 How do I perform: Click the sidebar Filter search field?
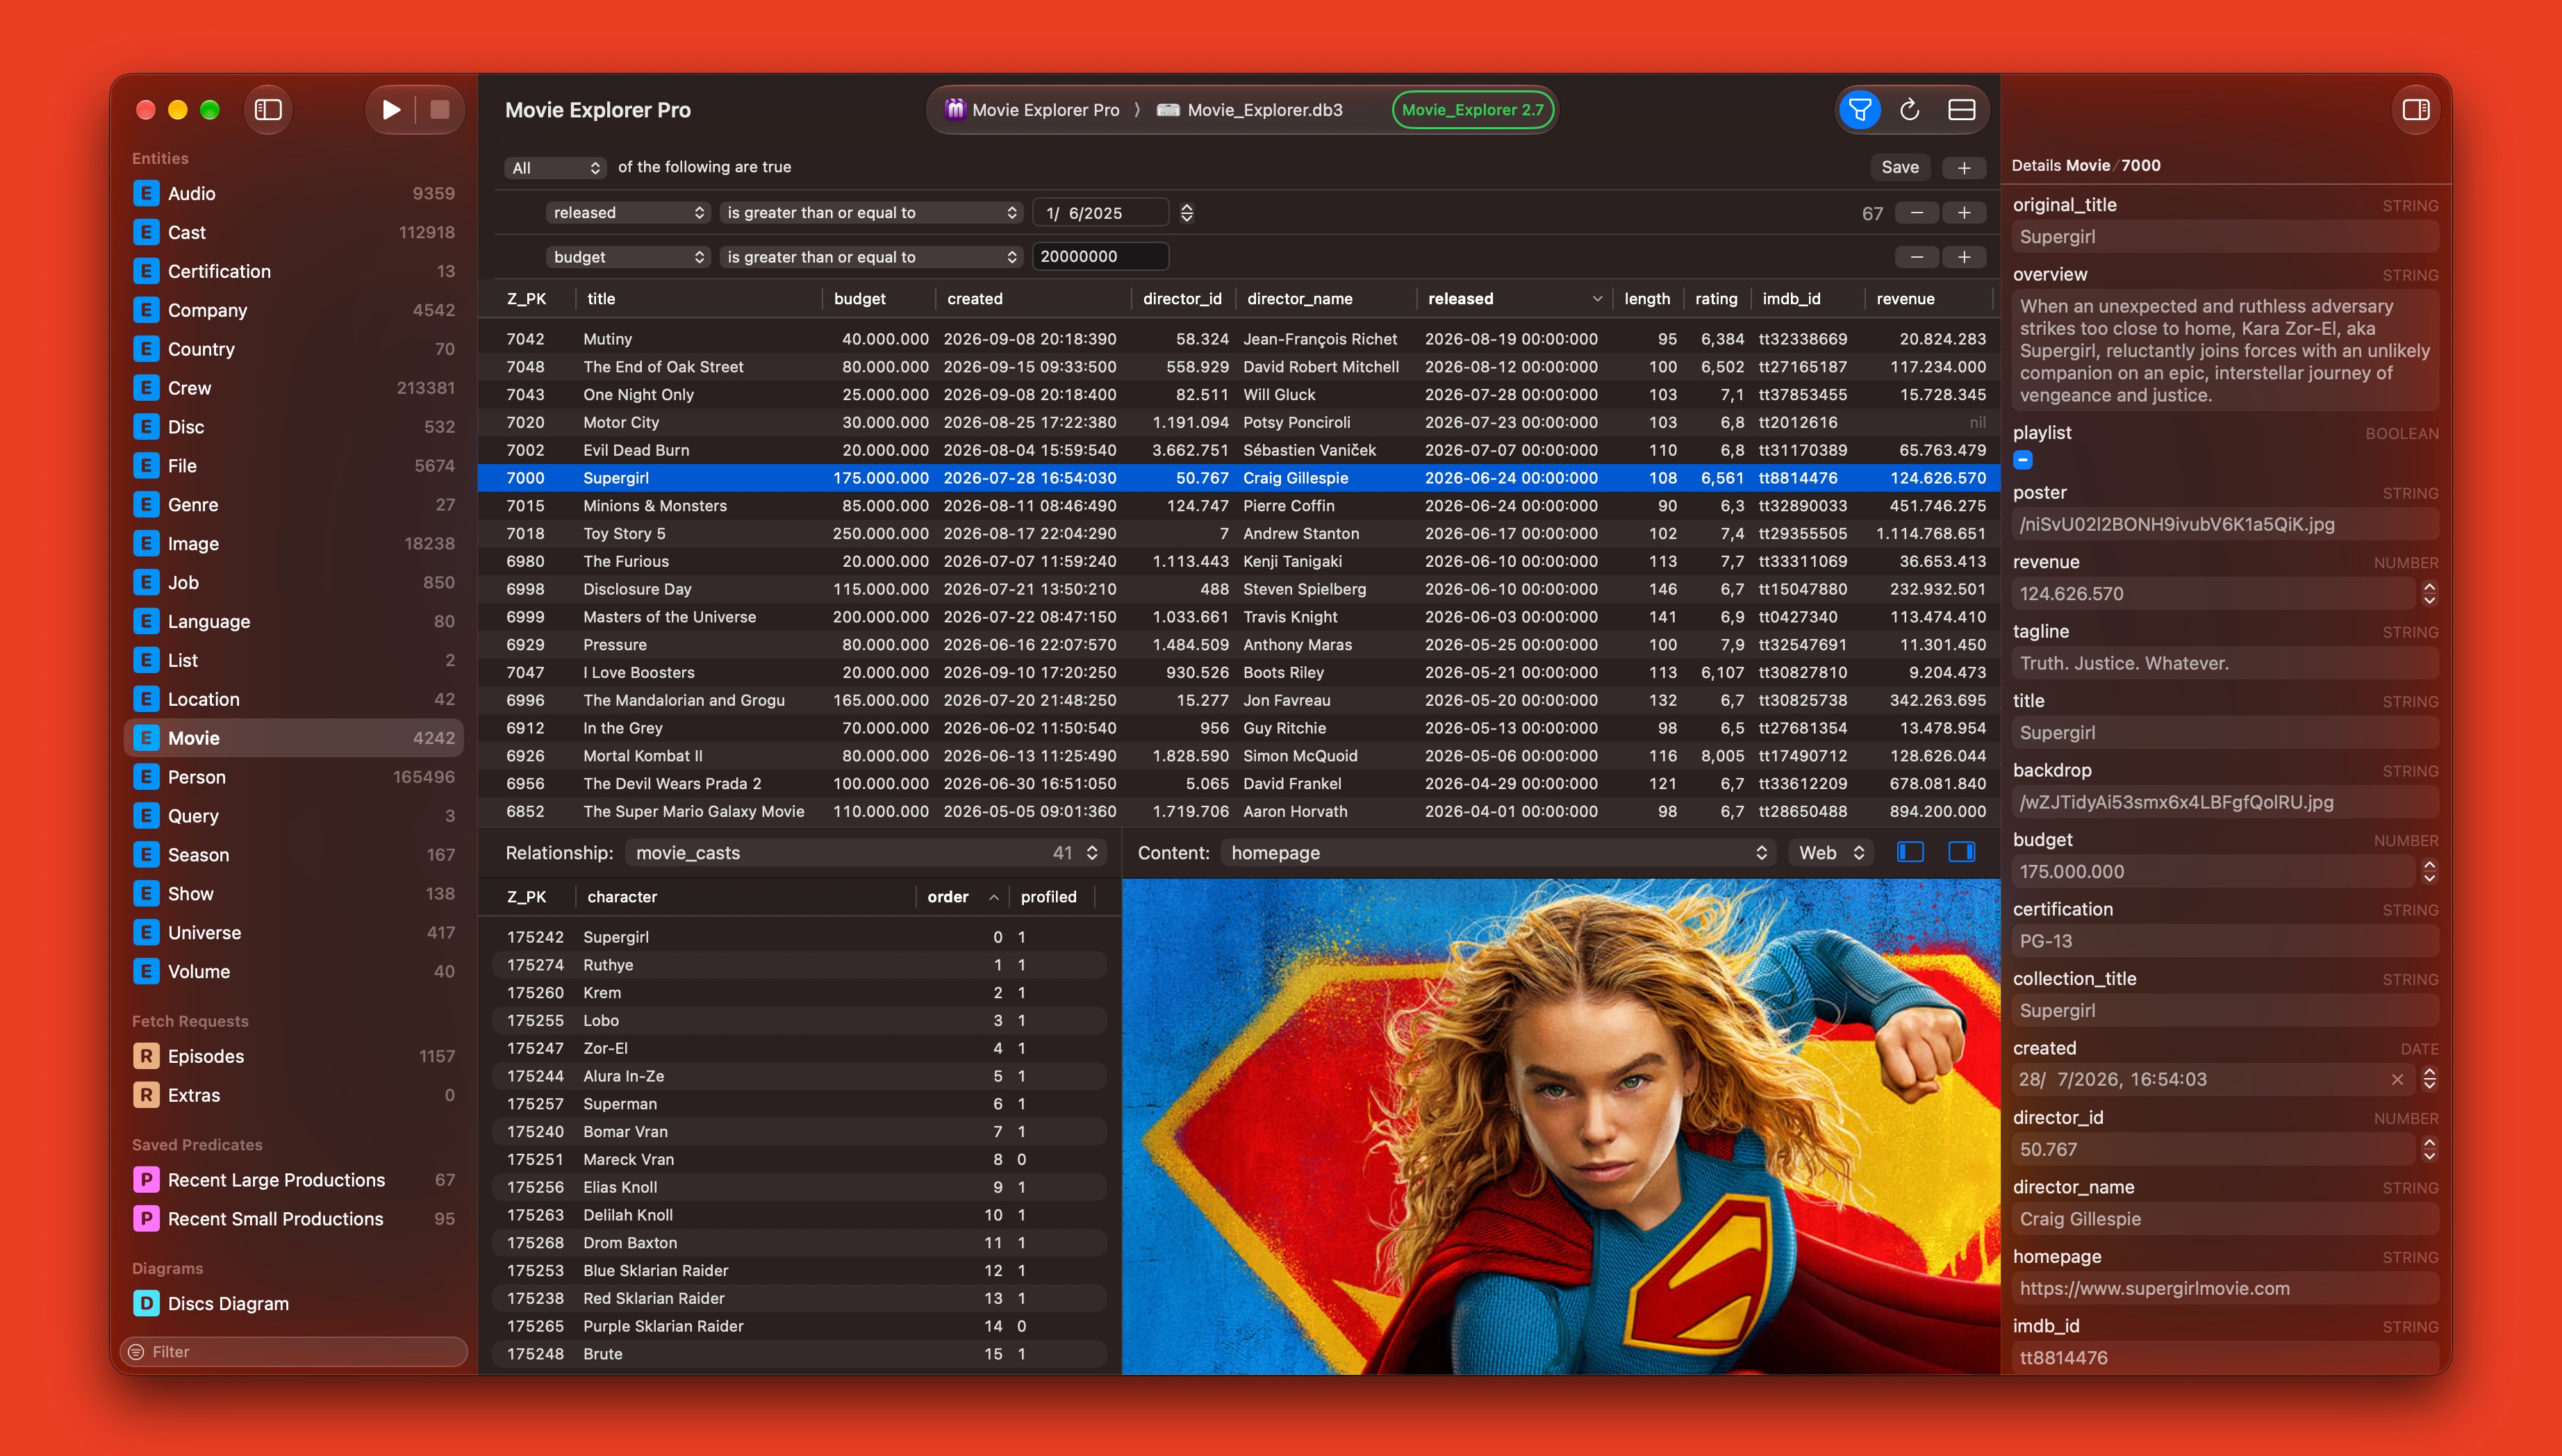click(x=294, y=1352)
